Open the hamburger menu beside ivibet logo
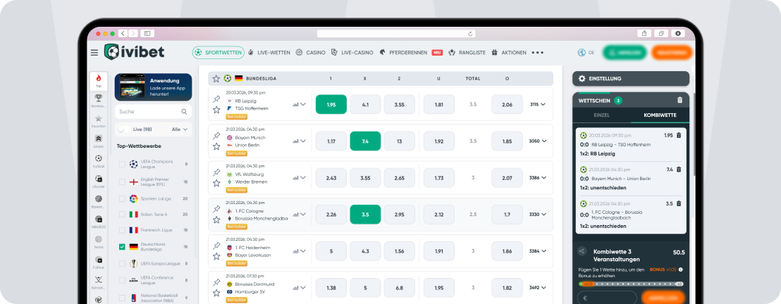The height and width of the screenshot is (304, 781). point(94,52)
